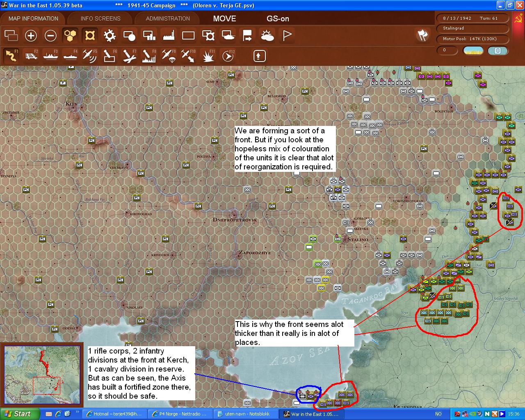The image size is (525, 420).
Task: Click the Motor Pool 147K field
Action: pyautogui.click(x=472, y=39)
